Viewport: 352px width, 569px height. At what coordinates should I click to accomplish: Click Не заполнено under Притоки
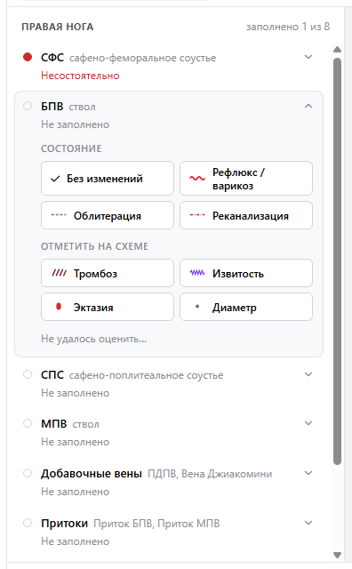[76, 541]
